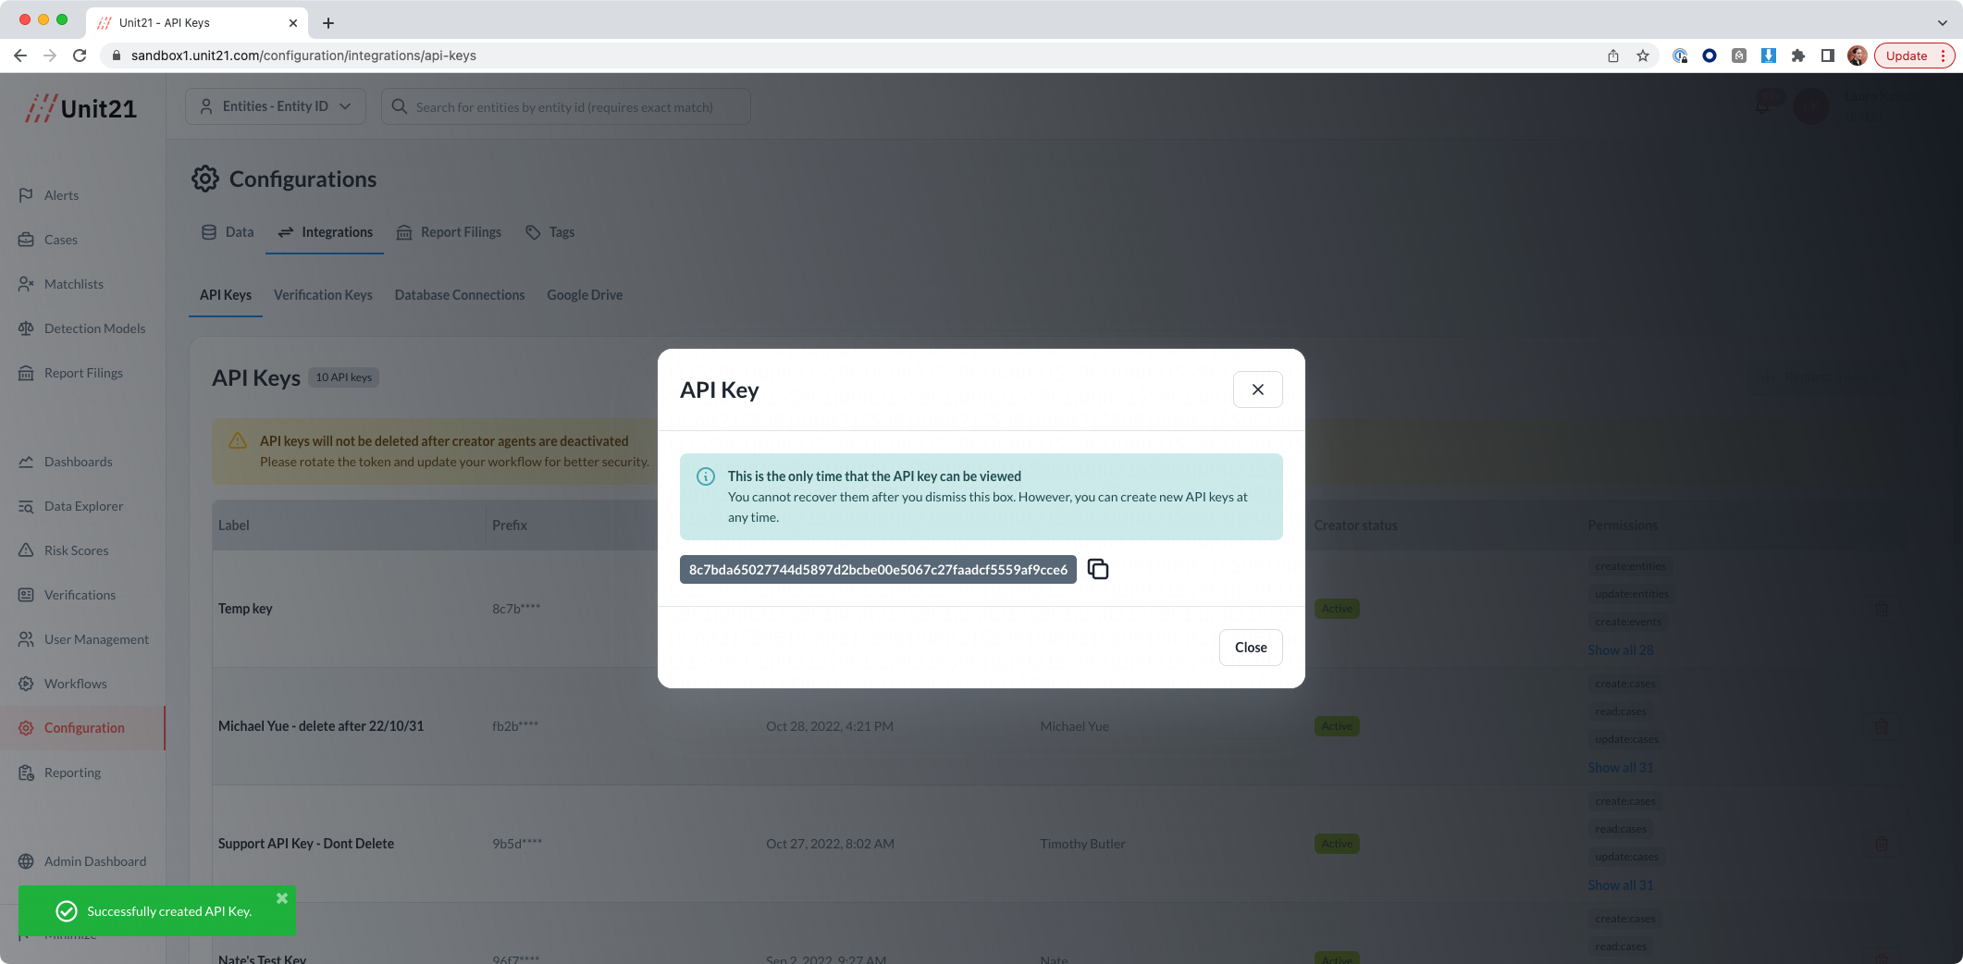The image size is (1963, 964).
Task: View Risk Scores page
Action: click(76, 550)
